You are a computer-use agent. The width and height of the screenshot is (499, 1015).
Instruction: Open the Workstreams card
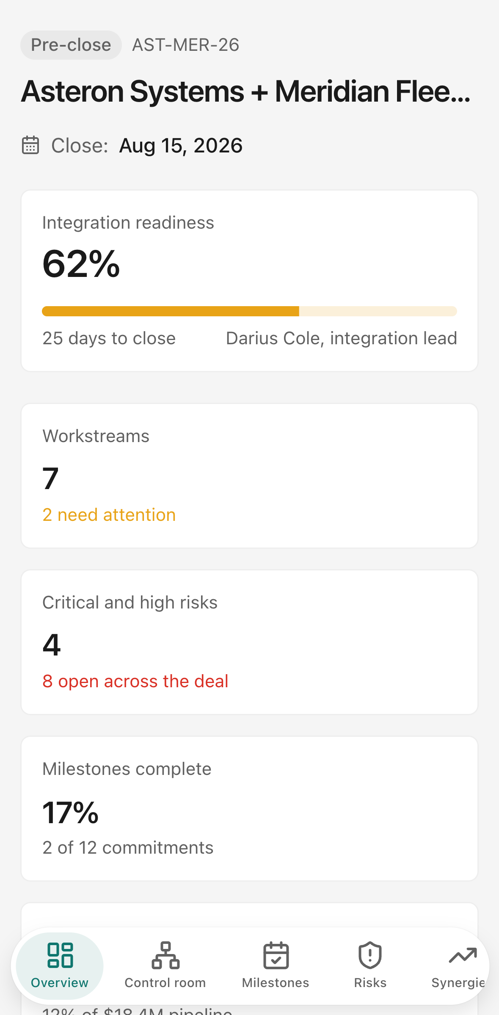pos(249,476)
